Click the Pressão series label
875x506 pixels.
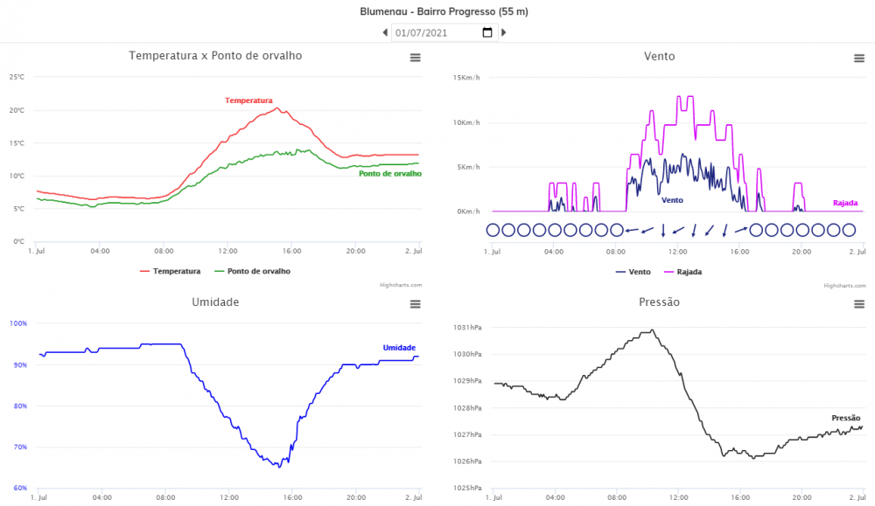coord(846,419)
